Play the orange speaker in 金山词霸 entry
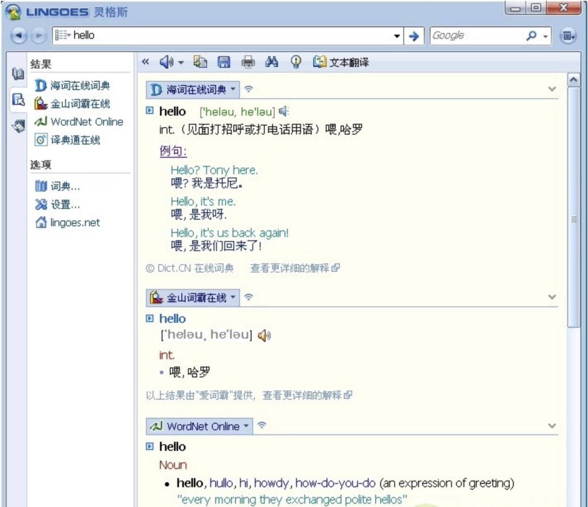Screen dimensions: 588x507 tap(264, 335)
